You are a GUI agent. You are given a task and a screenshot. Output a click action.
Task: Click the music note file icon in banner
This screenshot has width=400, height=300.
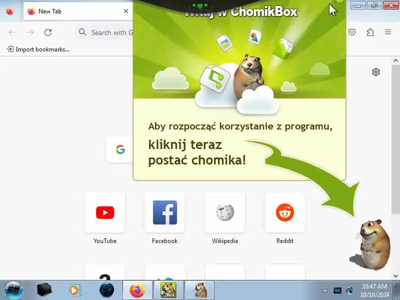215,78
